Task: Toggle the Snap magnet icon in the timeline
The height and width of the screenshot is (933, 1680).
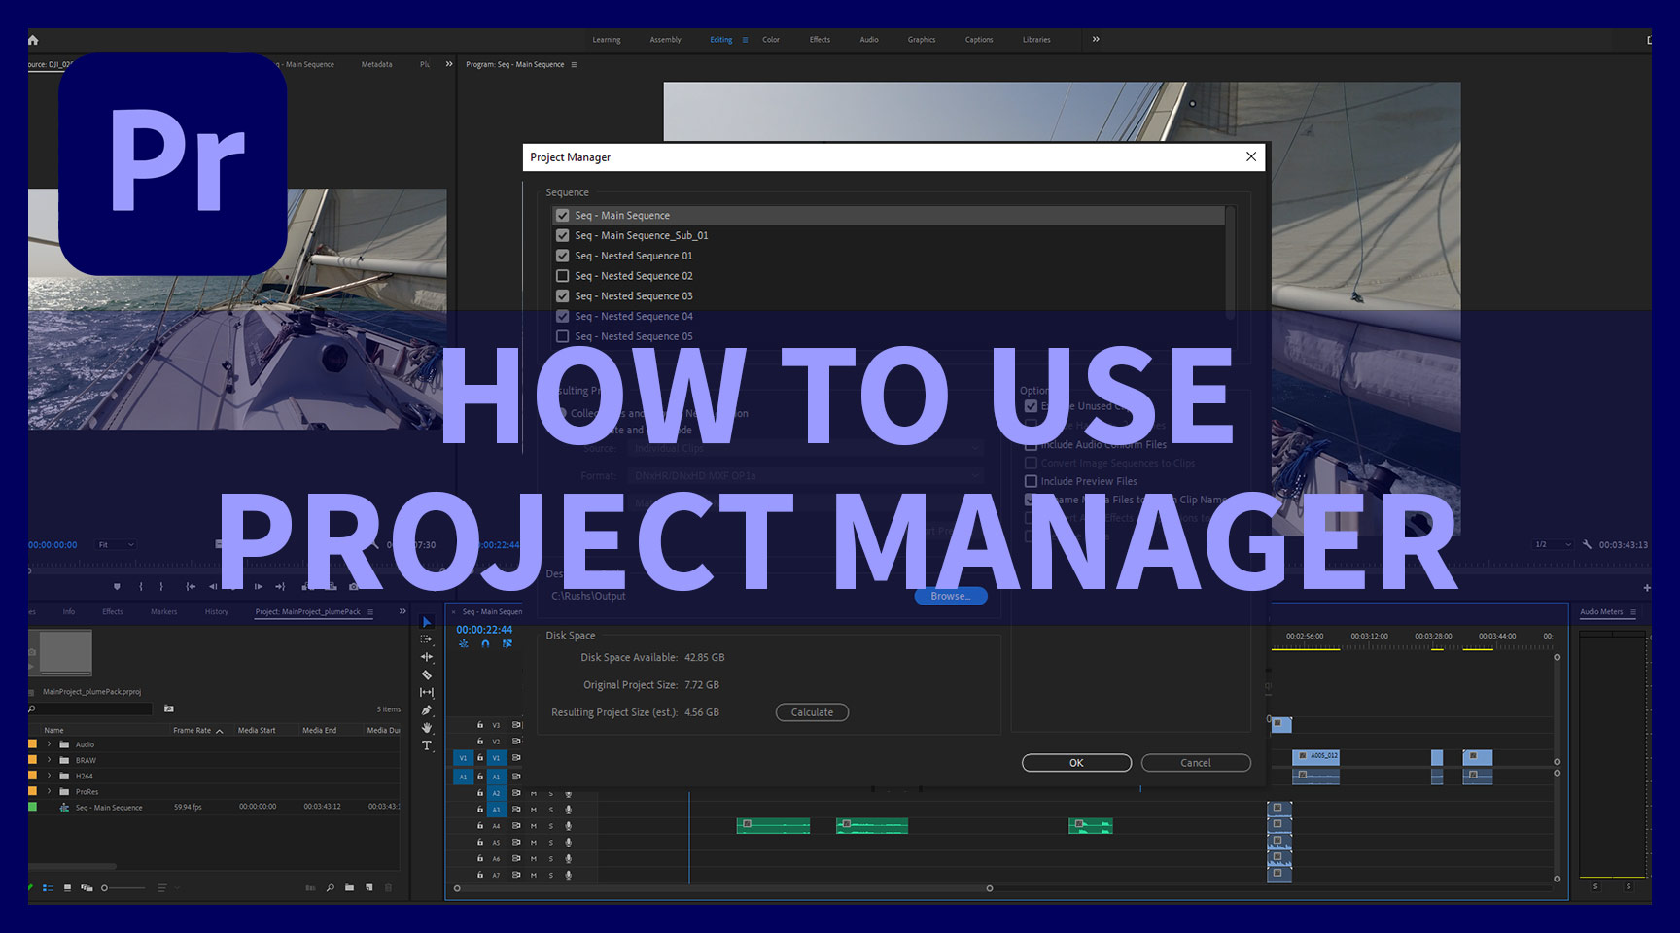Action: click(485, 644)
